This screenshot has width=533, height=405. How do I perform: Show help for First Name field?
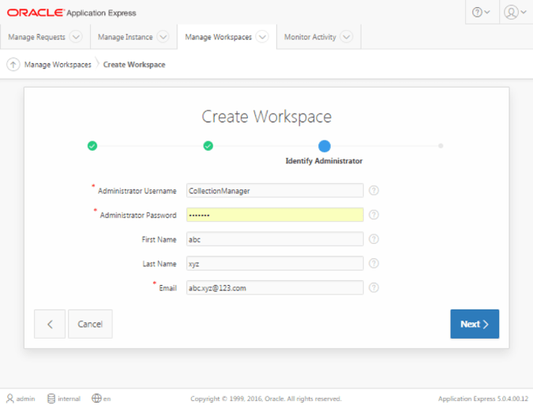coord(373,239)
